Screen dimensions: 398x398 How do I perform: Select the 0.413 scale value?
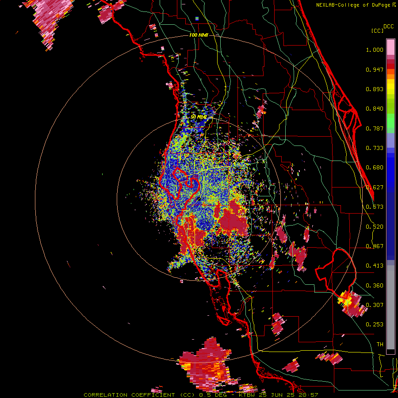click(x=375, y=266)
